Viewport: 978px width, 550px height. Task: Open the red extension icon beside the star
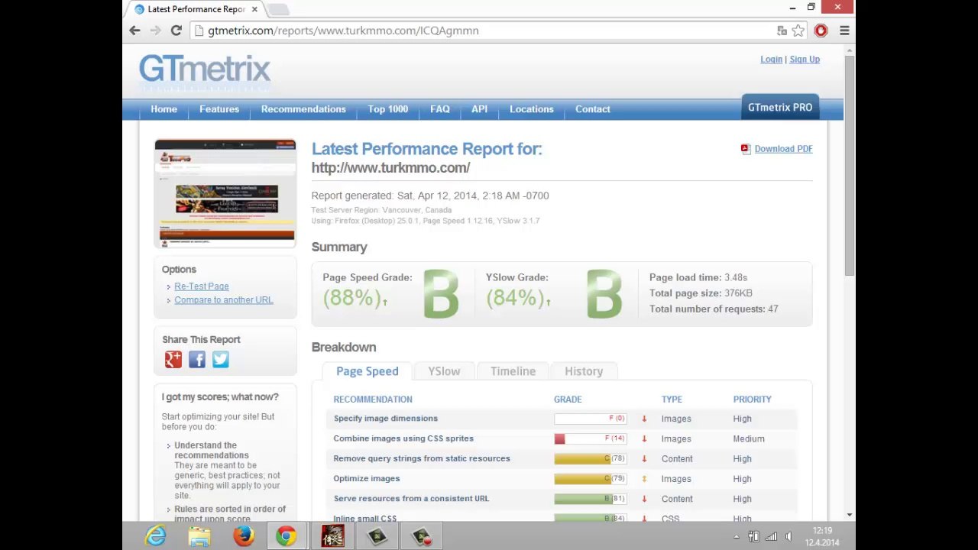pos(821,31)
